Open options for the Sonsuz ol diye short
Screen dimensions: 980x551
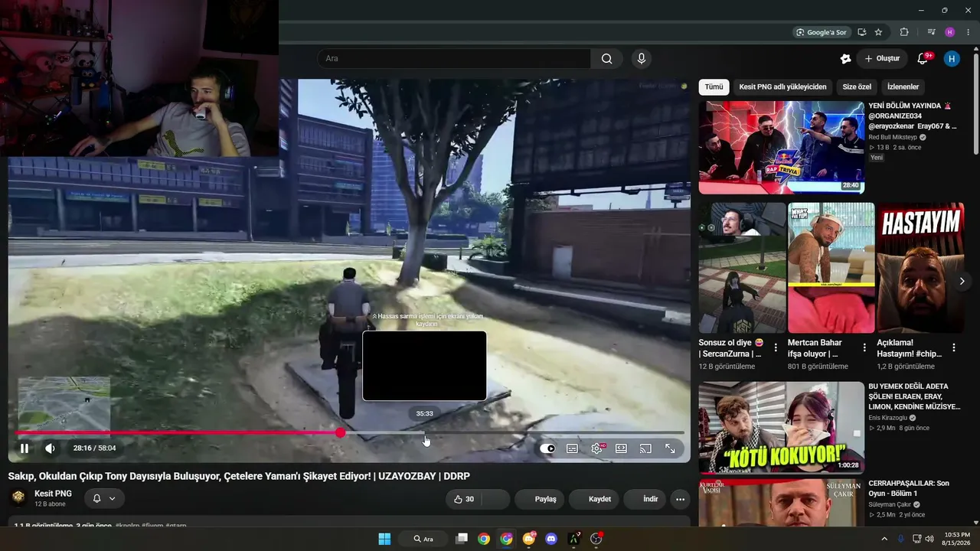point(776,348)
